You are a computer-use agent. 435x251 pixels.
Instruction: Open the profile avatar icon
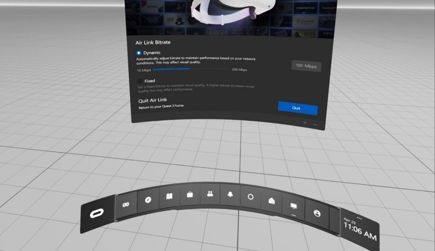(316, 213)
